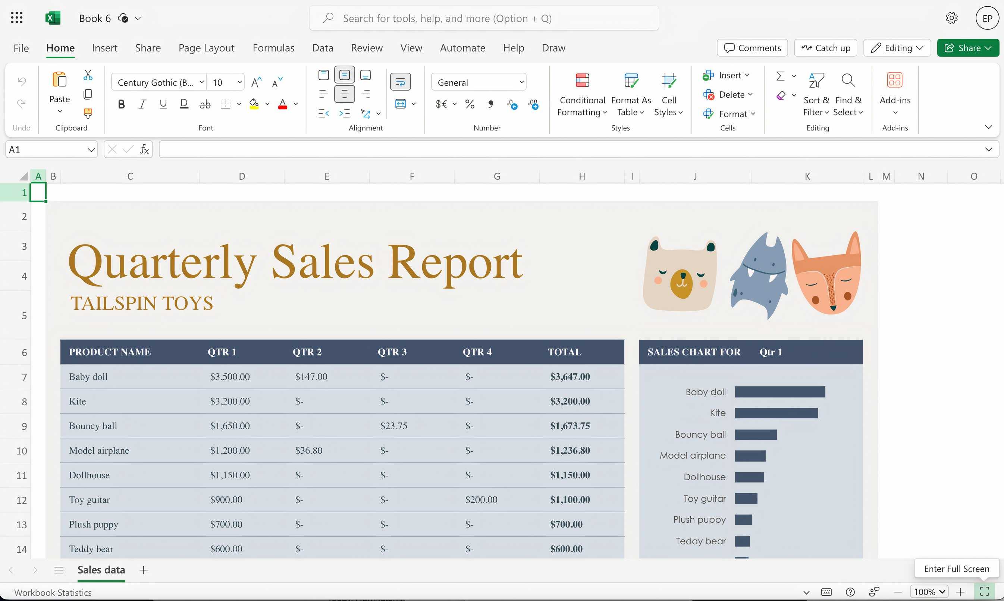The height and width of the screenshot is (601, 1004).
Task: Open the font size dropdown
Action: click(x=239, y=82)
